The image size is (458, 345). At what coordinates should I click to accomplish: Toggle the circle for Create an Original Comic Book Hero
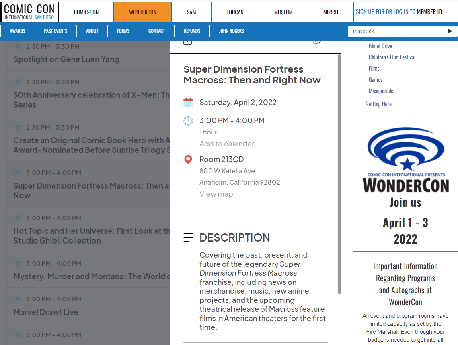pos(18,127)
